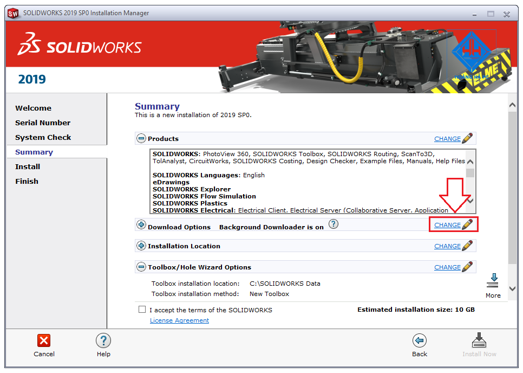The height and width of the screenshot is (373, 523).
Task: Click CHANGE next to Download Options
Action: 447,224
